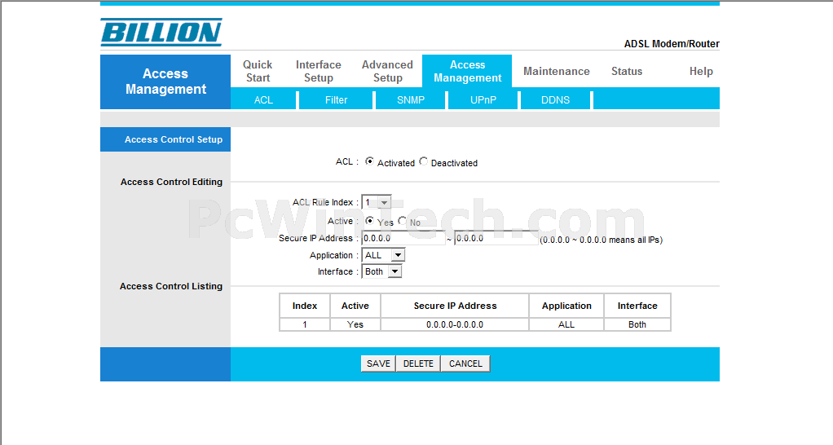
Task: Open DDNS settings page
Action: tap(555, 99)
